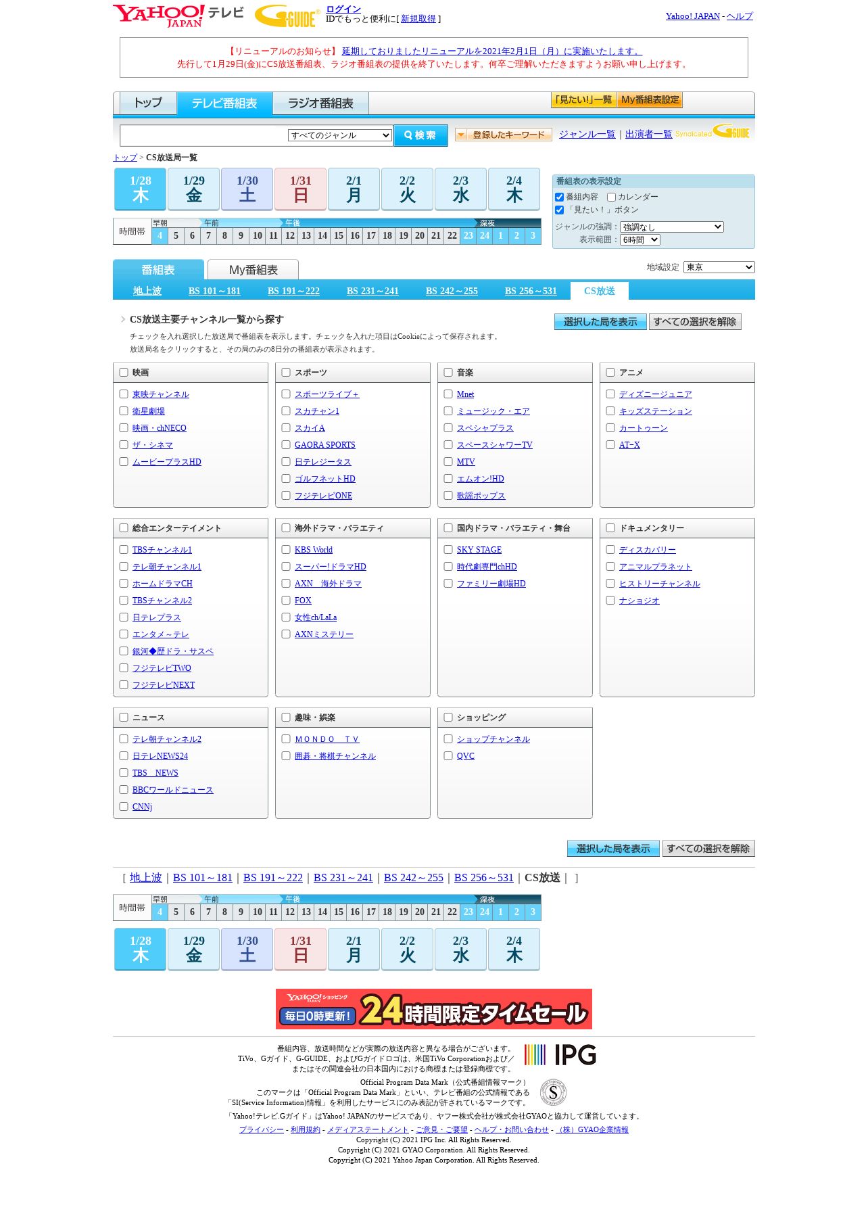Enable the カレンダー checkbox
Viewport: 868px width, 1218px height.
coord(611,197)
